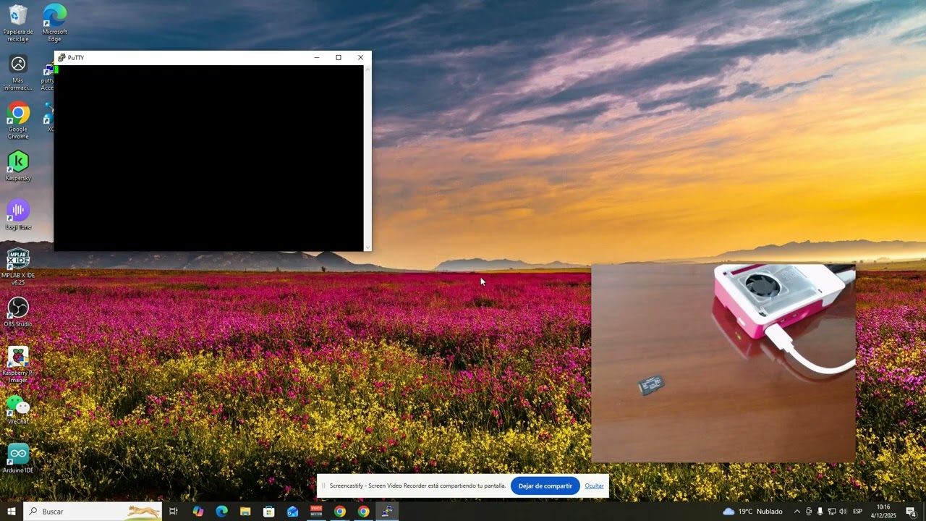Expand hidden system tray icons chevron
The height and width of the screenshot is (521, 926).
click(797, 512)
